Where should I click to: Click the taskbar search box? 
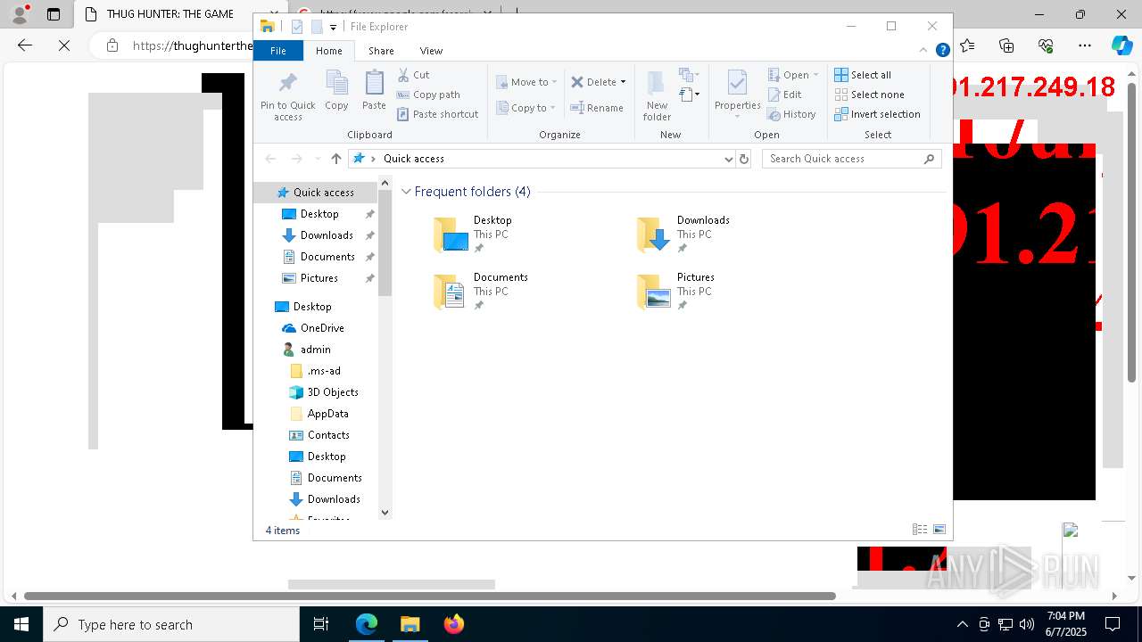tap(171, 624)
